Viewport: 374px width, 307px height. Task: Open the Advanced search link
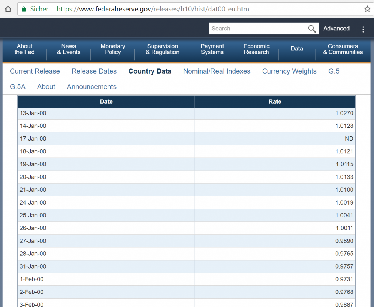click(336, 29)
